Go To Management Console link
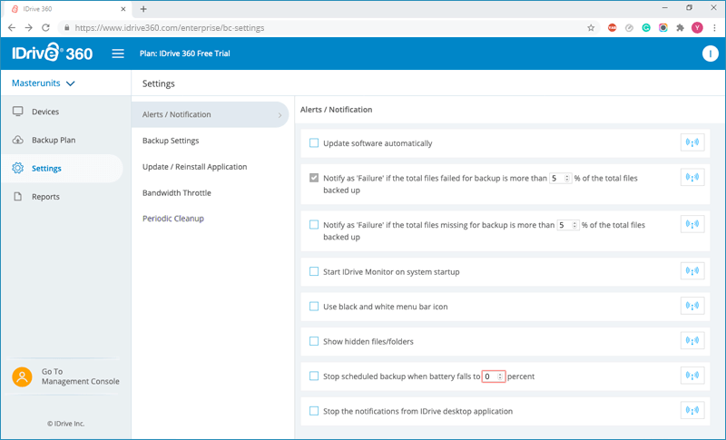Viewport: 726px width, 440px height. click(x=81, y=376)
